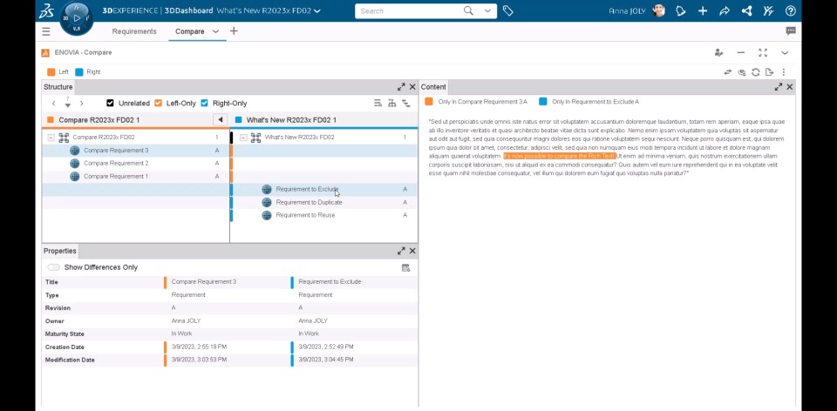
Task: Open the Compare tab dropdown chevron
Action: [x=215, y=31]
